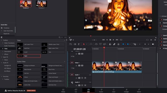Select the Scroll title preset
Image resolution: width=167 pixels, height=93 pixels.
coord(29,52)
